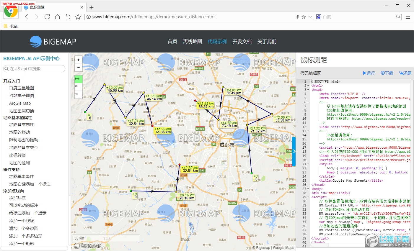Image resolution: width=414 pixels, height=251 pixels.
Task: Open the 代码示例 navigation item
Action: [x=217, y=42]
